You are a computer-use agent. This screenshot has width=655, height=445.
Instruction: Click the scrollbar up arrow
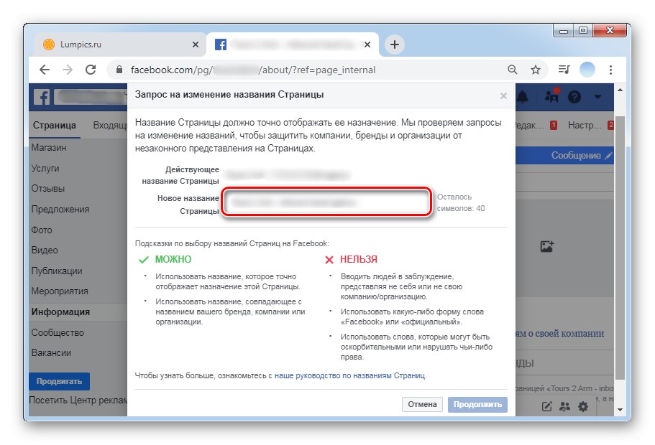620,90
